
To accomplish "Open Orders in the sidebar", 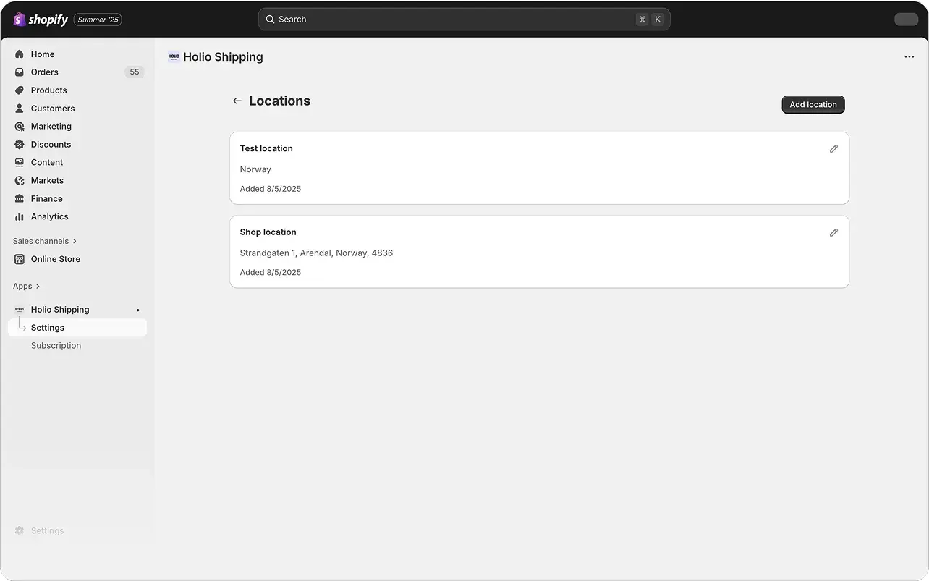I will coord(45,72).
